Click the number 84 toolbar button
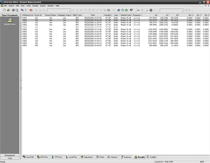This screenshot has width=210, height=163. tap(138, 10)
